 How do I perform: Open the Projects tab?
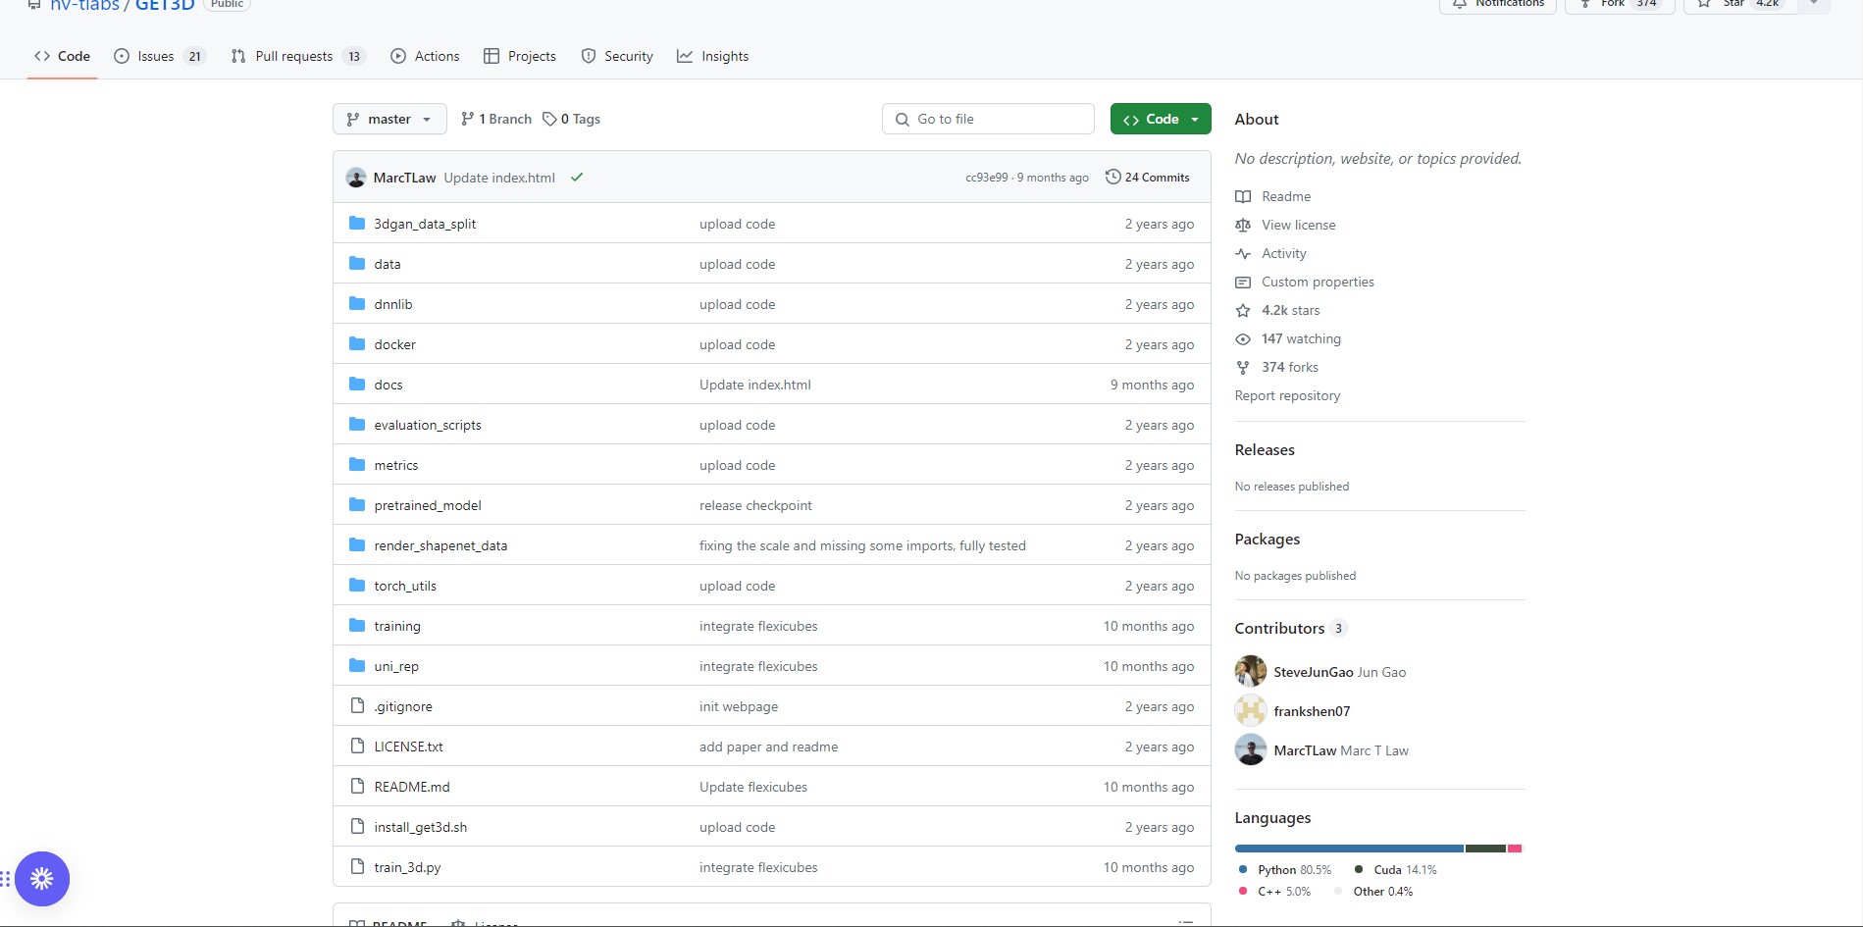520,56
